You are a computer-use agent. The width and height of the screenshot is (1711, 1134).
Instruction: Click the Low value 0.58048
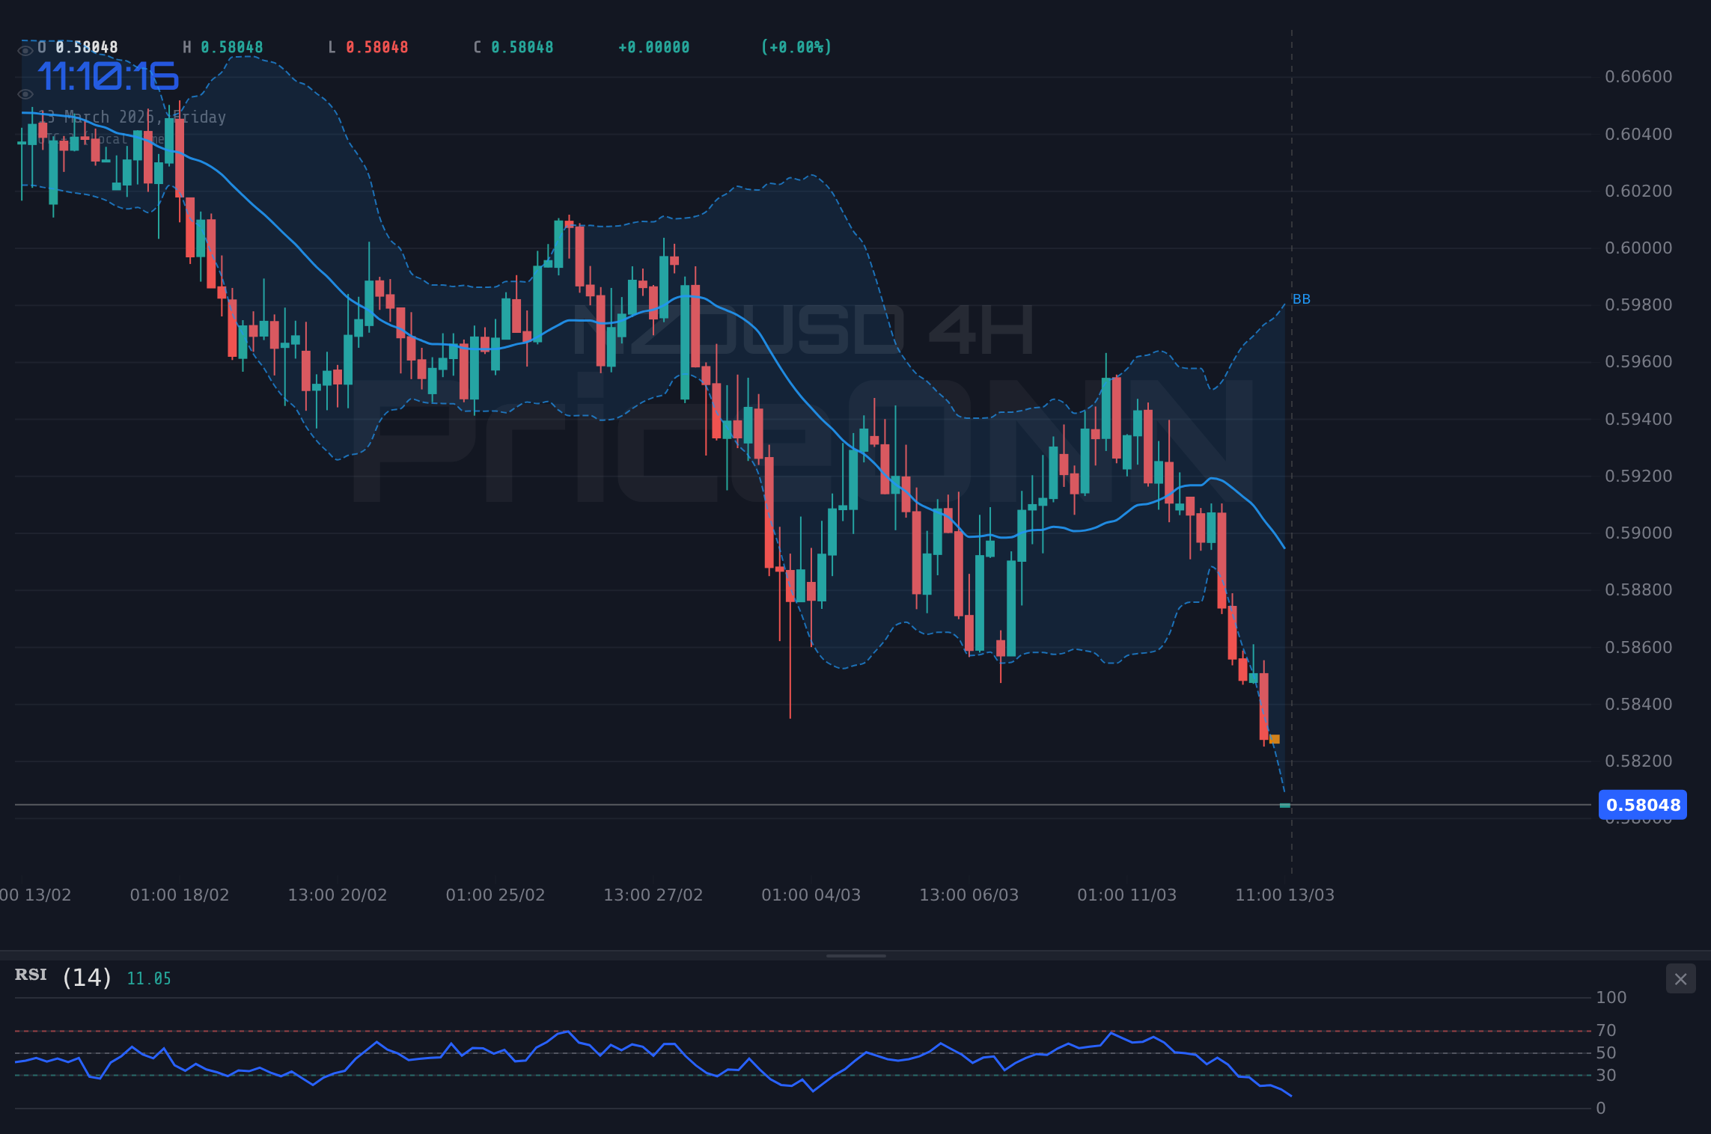(377, 47)
